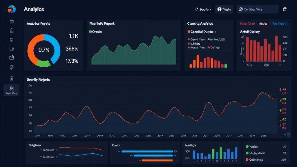Toggle the red line legend in Targhes card
The width and height of the screenshot is (297, 167).
click(x=47, y=157)
